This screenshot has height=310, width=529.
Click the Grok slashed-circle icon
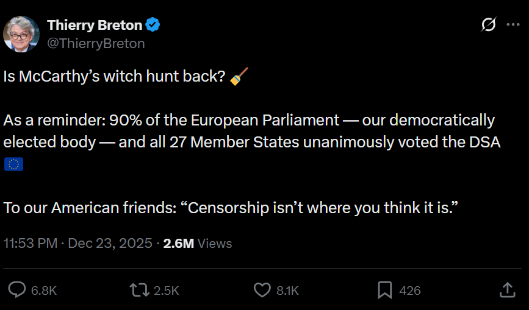point(488,25)
